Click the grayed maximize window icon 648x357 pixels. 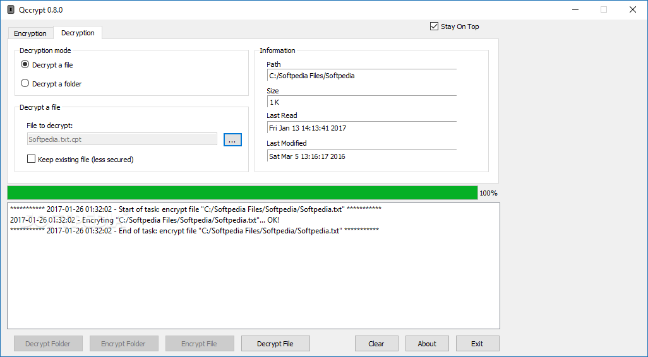click(604, 9)
